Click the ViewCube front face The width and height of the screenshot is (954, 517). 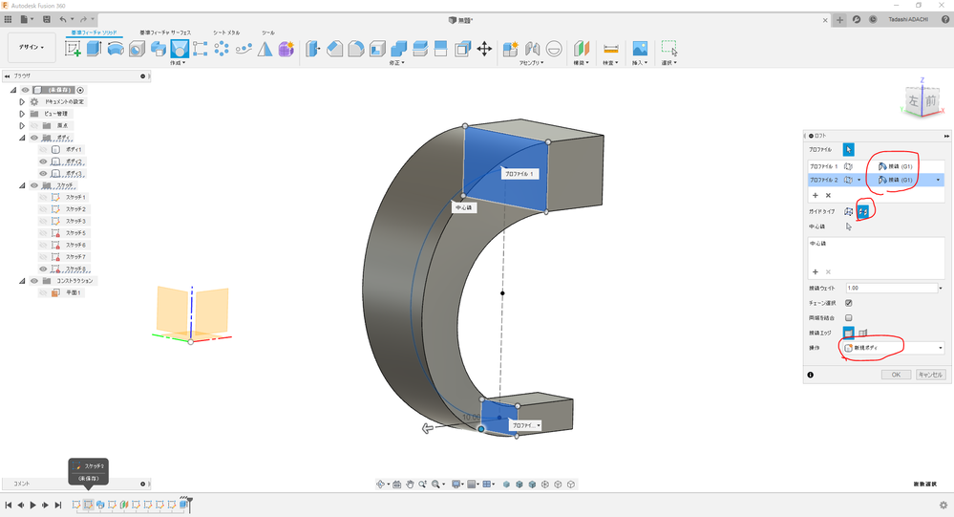(929, 100)
